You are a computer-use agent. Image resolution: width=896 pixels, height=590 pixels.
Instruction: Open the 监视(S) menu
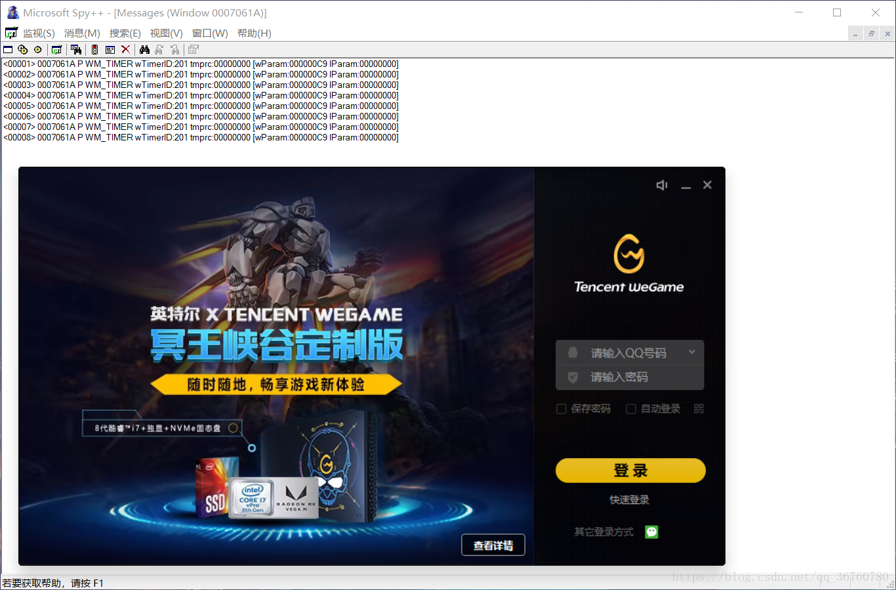click(39, 33)
